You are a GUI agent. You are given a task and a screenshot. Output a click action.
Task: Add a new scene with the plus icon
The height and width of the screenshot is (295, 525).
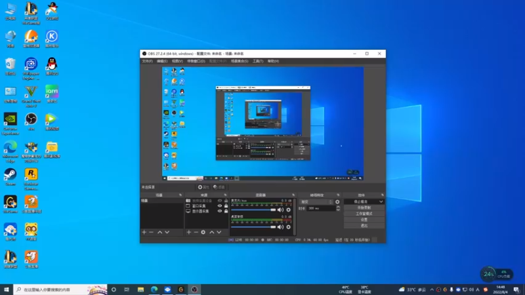coord(144,232)
